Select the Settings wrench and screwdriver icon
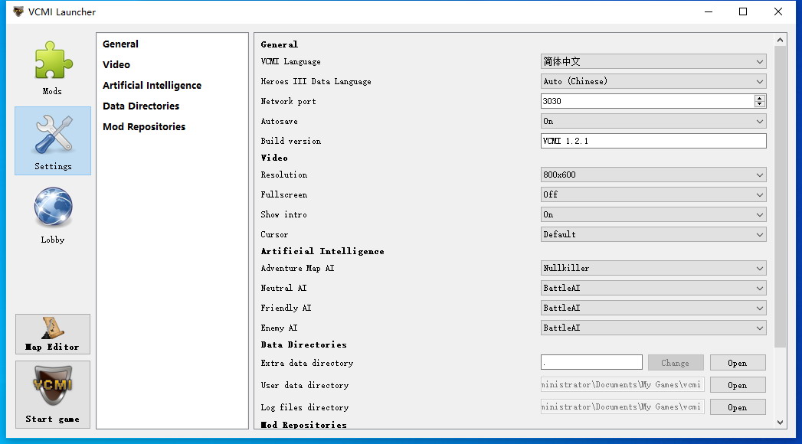This screenshot has height=444, width=802. click(53, 134)
